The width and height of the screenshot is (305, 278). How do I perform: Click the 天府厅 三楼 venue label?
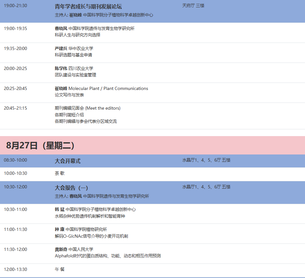click(x=193, y=5)
